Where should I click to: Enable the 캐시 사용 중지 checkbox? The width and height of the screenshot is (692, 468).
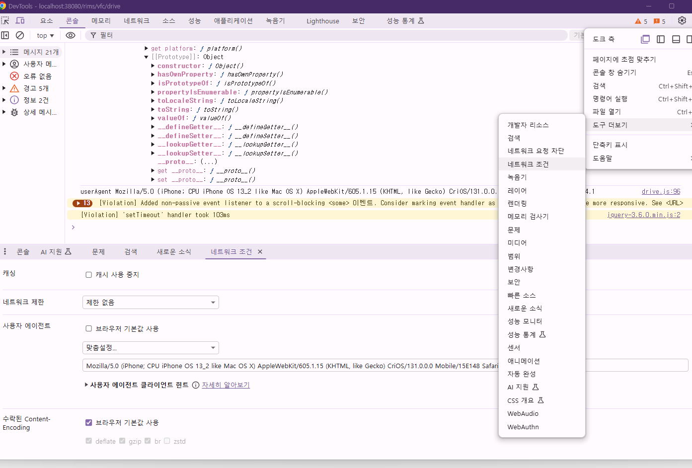(x=88, y=274)
